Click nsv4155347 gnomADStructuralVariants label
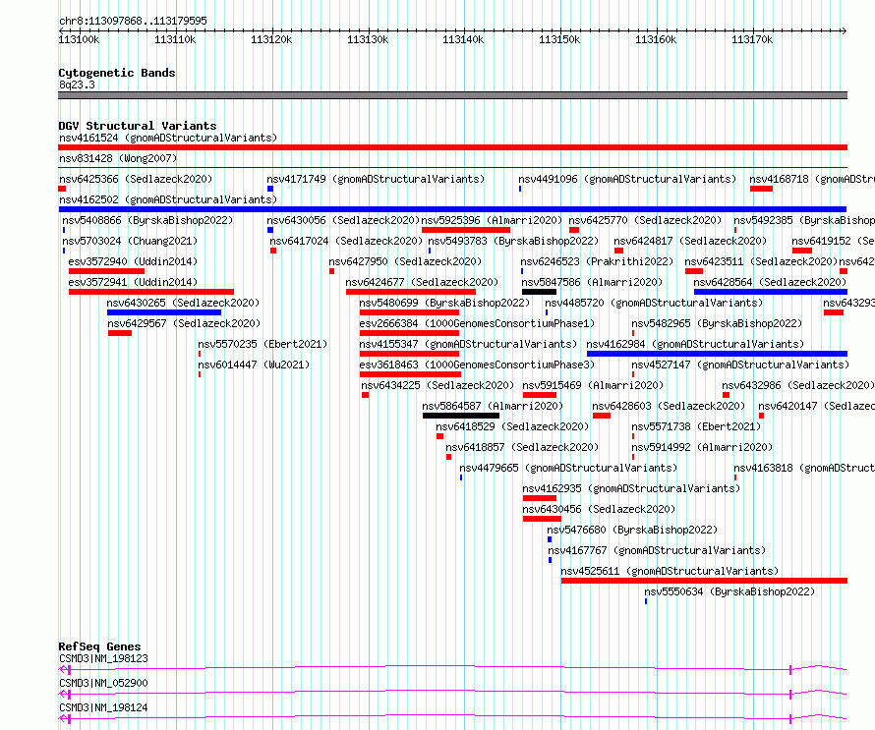Image resolution: width=875 pixels, height=730 pixels. point(468,344)
